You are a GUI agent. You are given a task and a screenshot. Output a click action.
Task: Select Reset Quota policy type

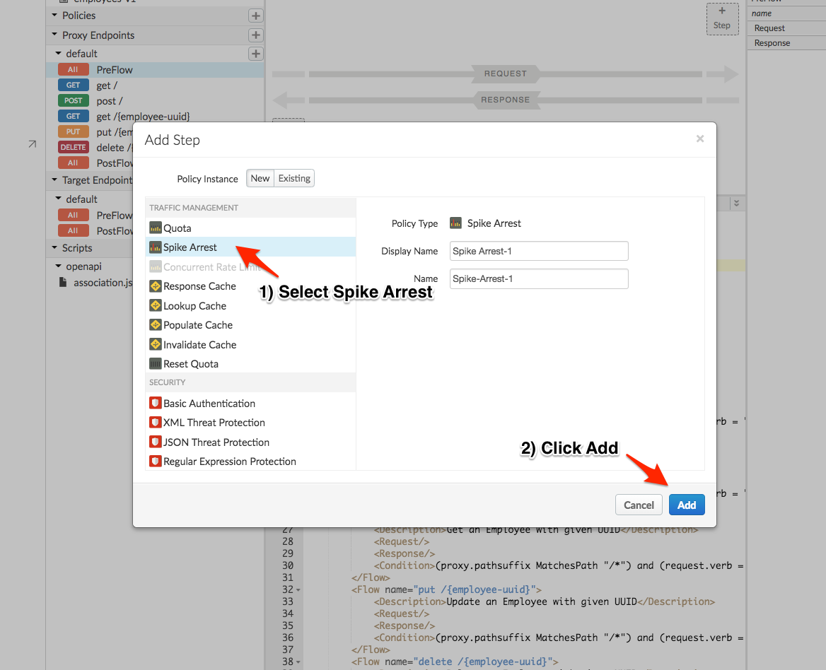pos(251,364)
